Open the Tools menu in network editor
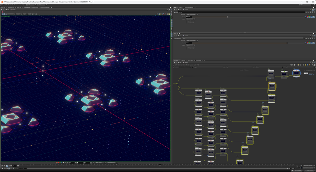Image resolution: width=316 pixels, height=172 pixels. tap(188, 65)
